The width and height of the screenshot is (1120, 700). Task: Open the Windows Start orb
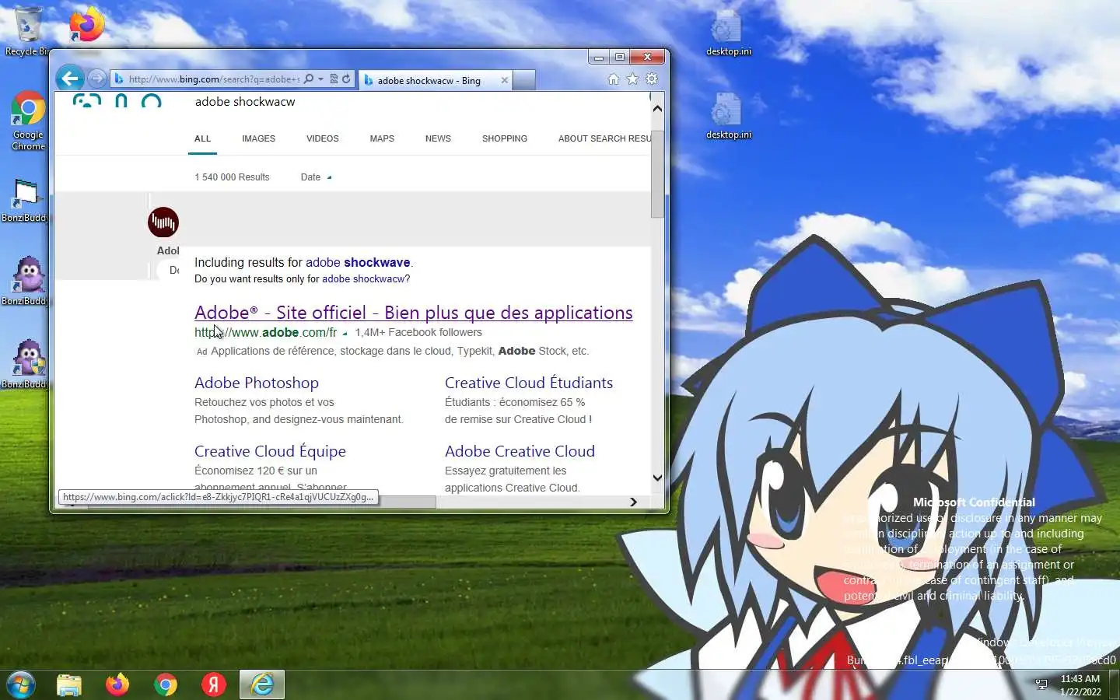click(21, 684)
